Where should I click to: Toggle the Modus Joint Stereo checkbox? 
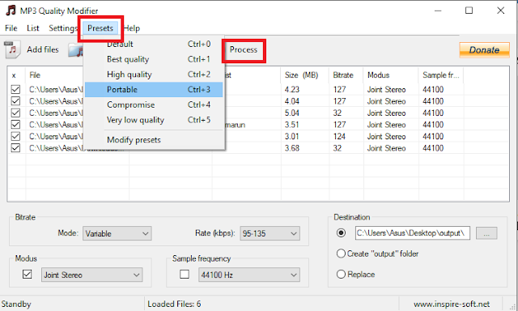pos(27,275)
